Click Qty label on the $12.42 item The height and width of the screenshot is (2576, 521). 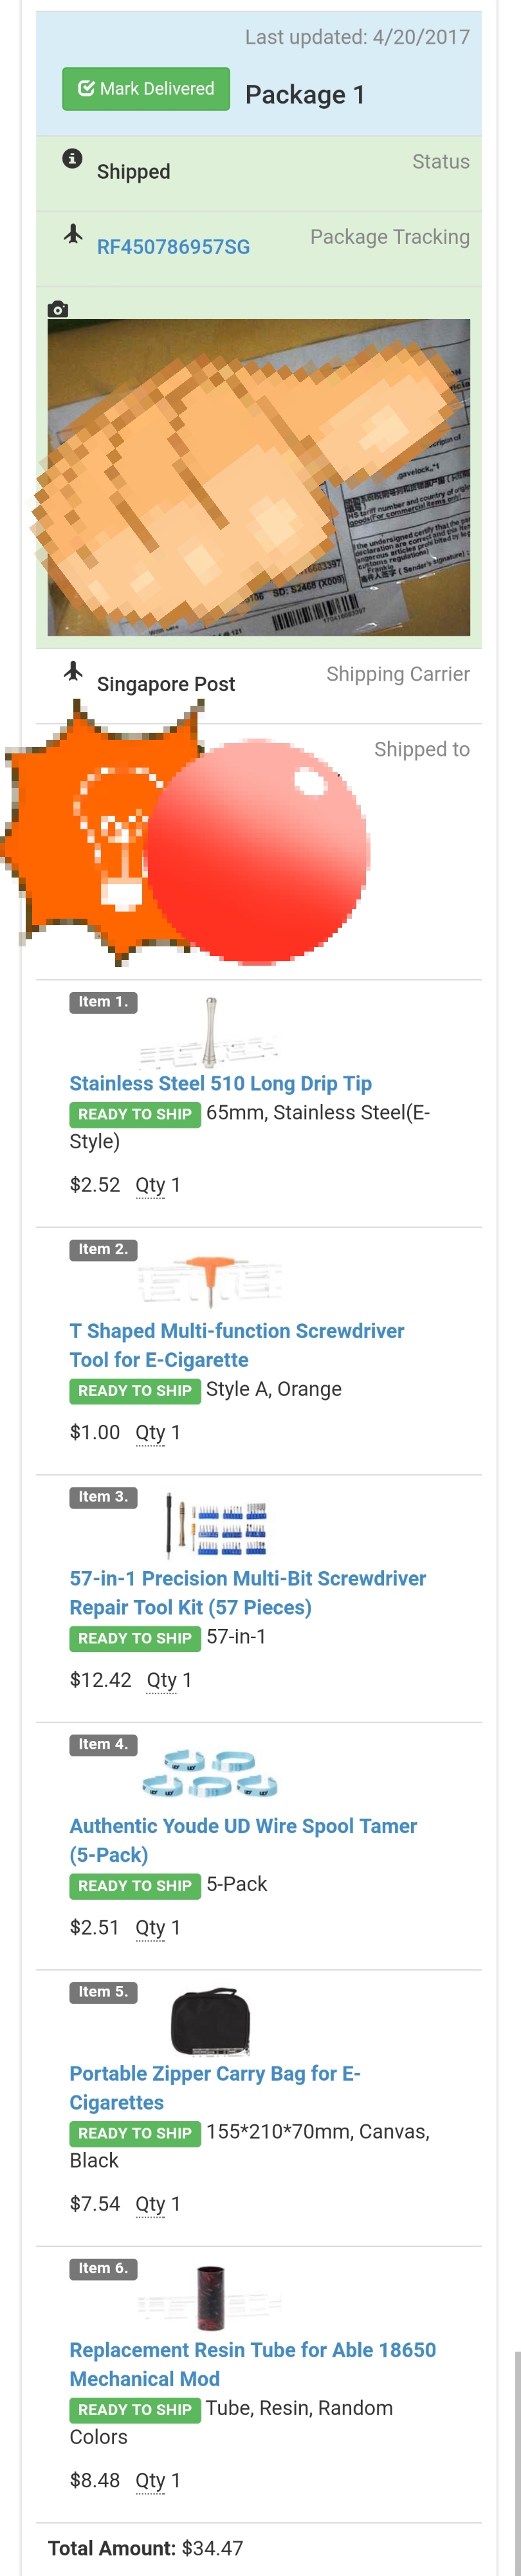click(x=160, y=1679)
